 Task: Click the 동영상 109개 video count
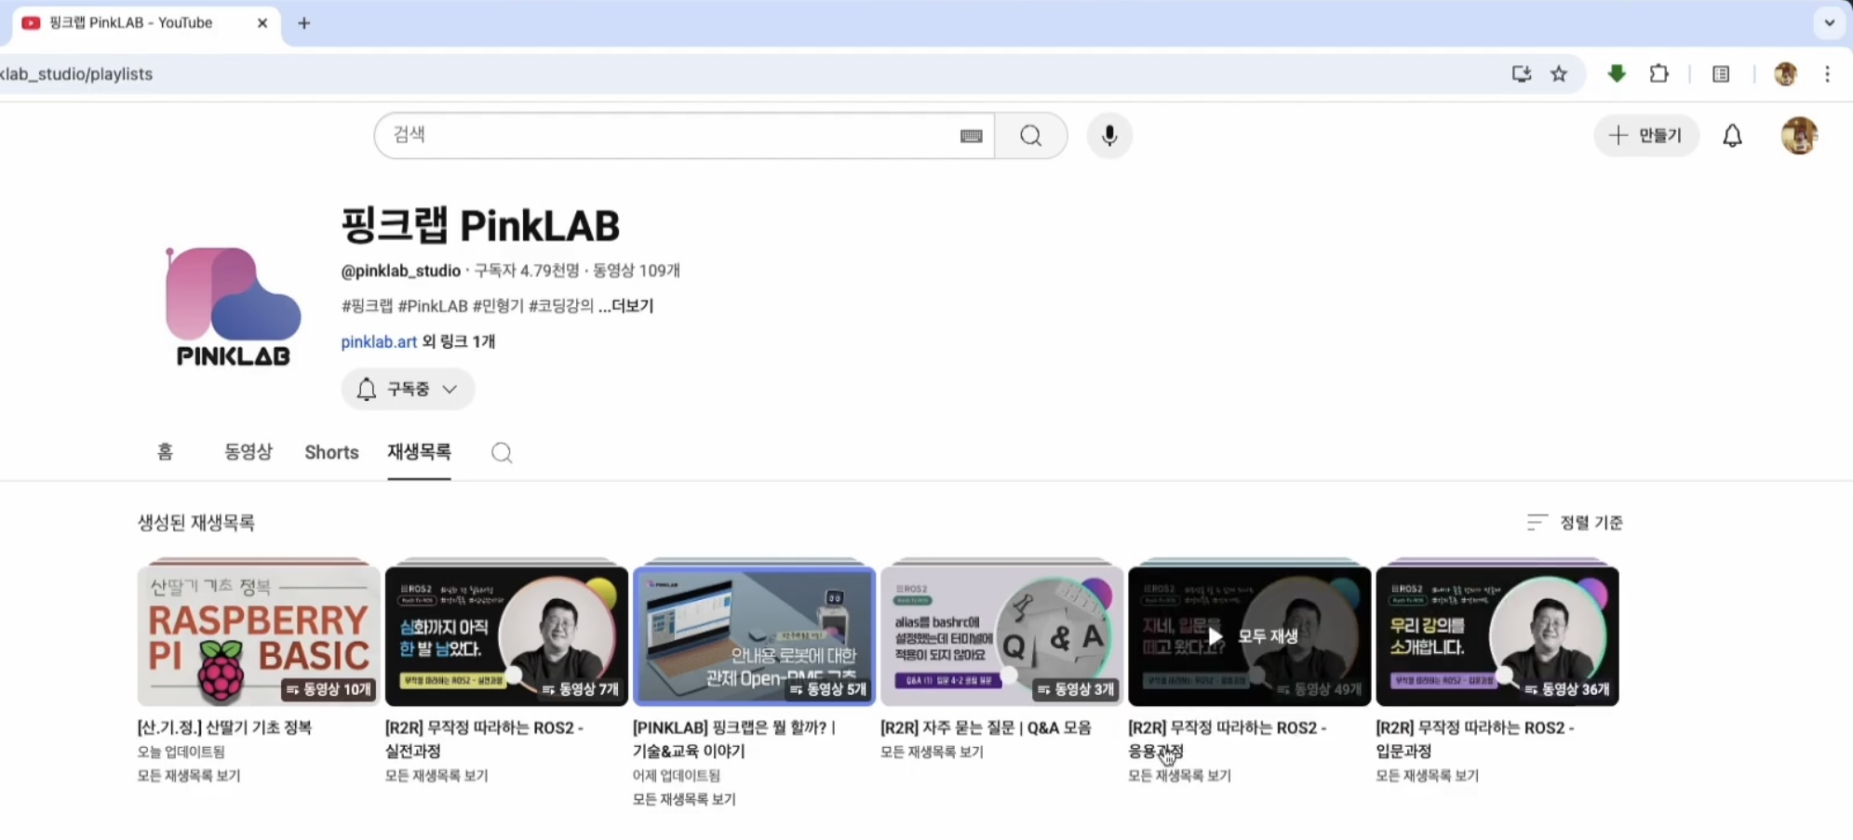pyautogui.click(x=637, y=271)
